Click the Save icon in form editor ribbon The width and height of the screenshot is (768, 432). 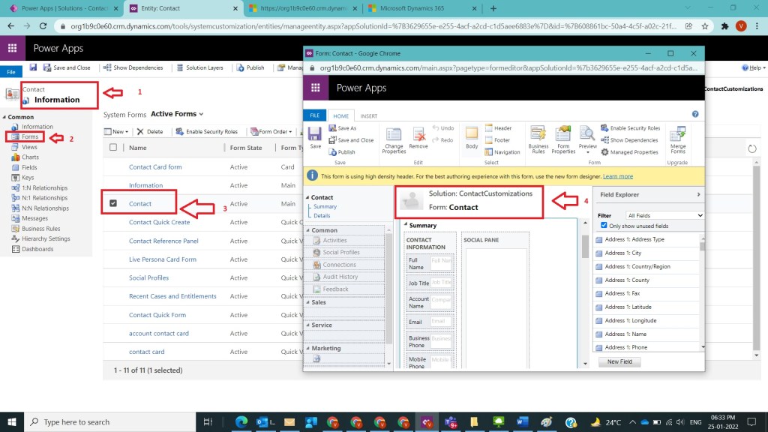pyautogui.click(x=315, y=136)
